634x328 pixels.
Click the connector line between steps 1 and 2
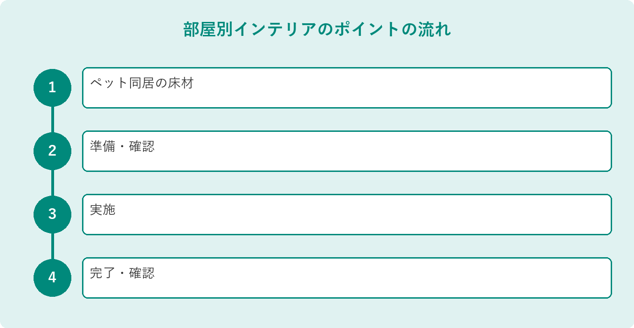[x=52, y=119]
